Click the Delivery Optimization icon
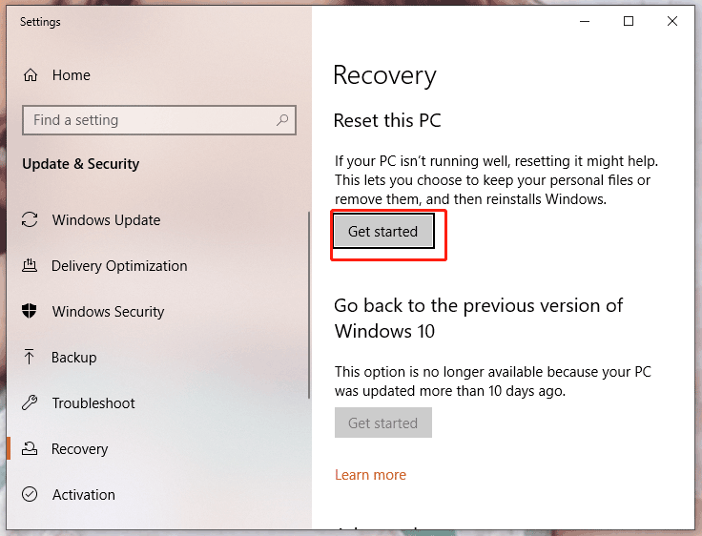Screen dimensions: 702x536 pyautogui.click(x=30, y=266)
